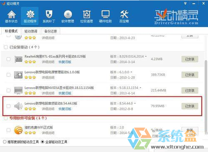Click the 389.73KB size value
The image size is (208, 152).
click(x=158, y=75)
